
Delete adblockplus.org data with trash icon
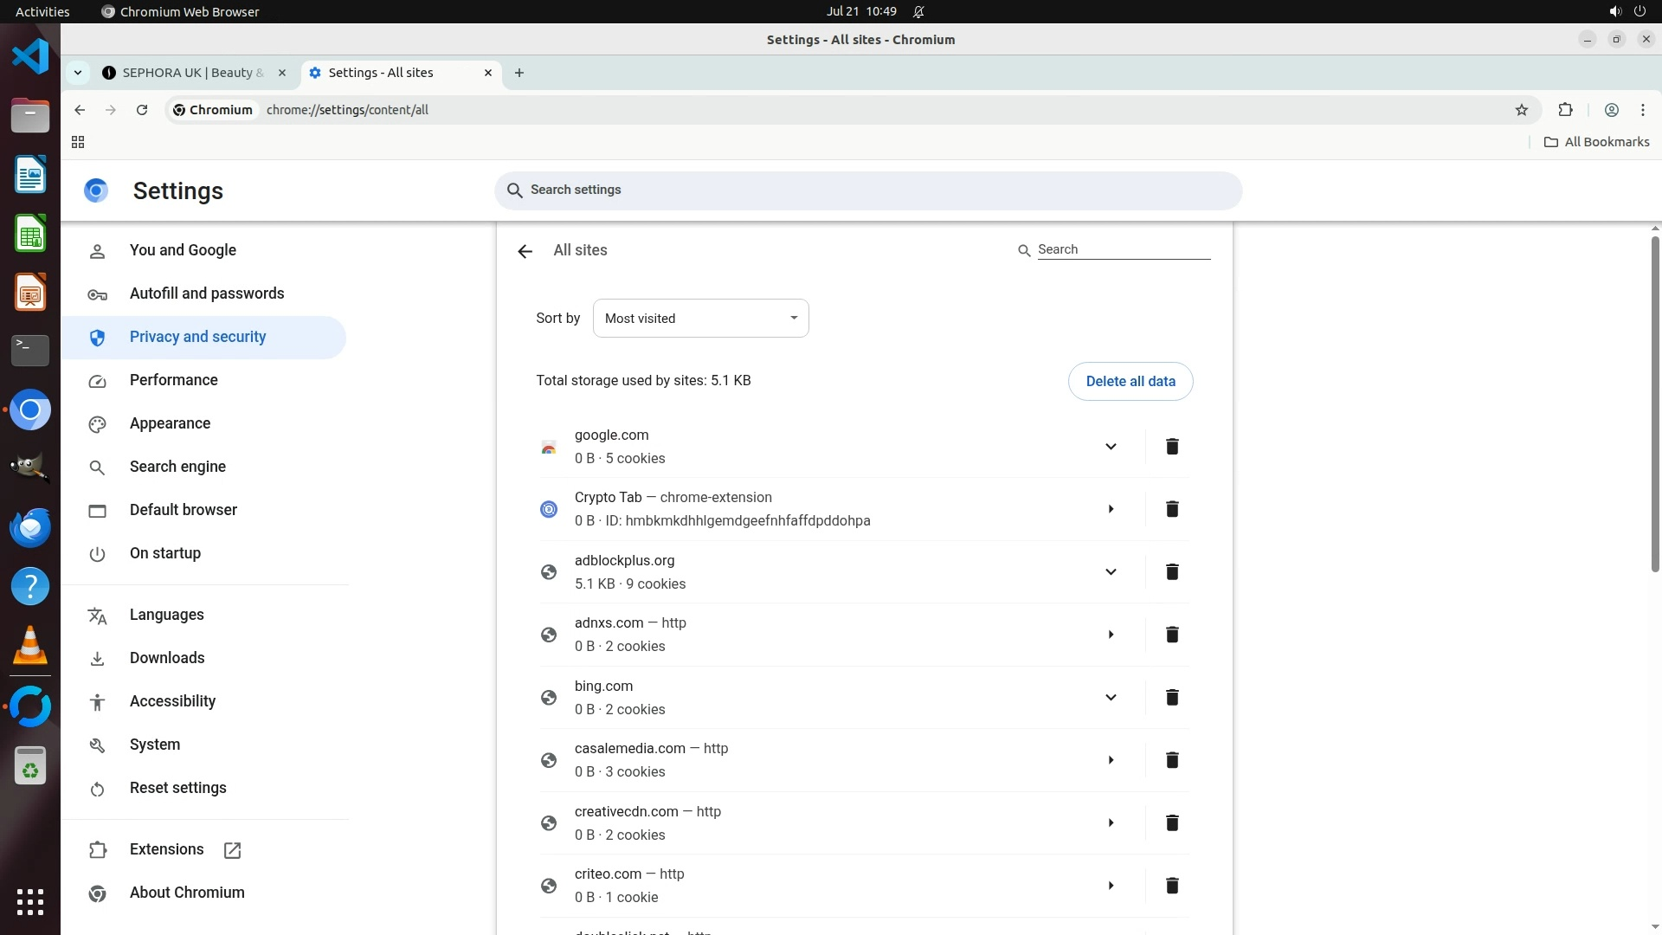[1172, 572]
